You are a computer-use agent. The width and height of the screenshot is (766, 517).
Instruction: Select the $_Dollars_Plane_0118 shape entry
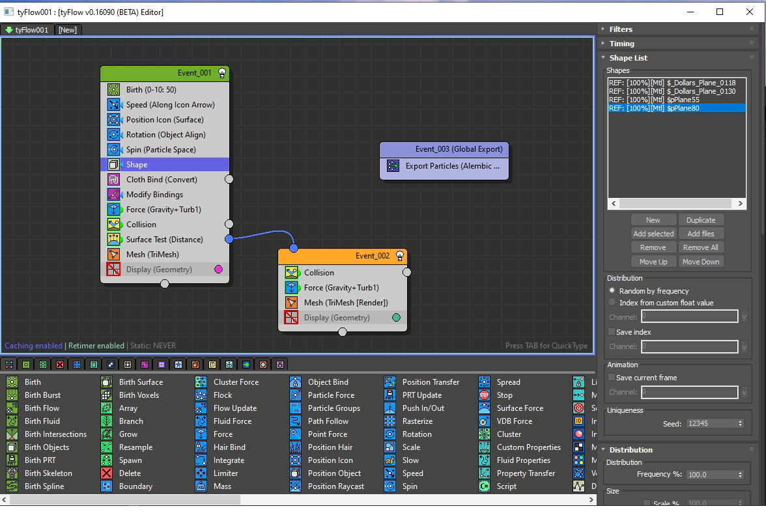tap(677, 83)
